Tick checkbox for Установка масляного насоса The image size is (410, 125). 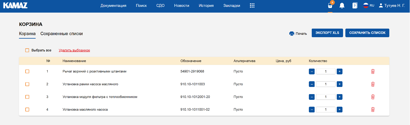click(27, 110)
